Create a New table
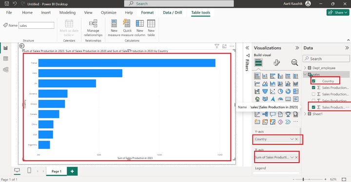This screenshot has width=351, height=182. click(151, 28)
